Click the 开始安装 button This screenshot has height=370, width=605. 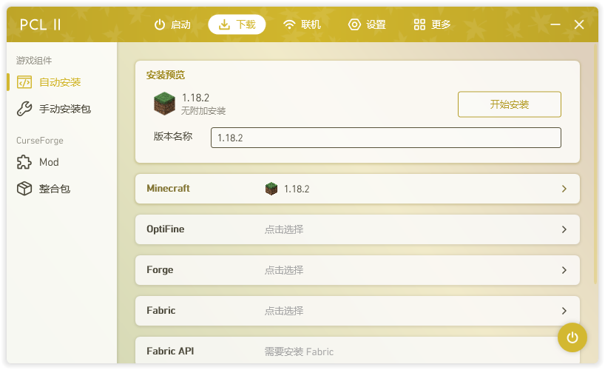(x=510, y=104)
